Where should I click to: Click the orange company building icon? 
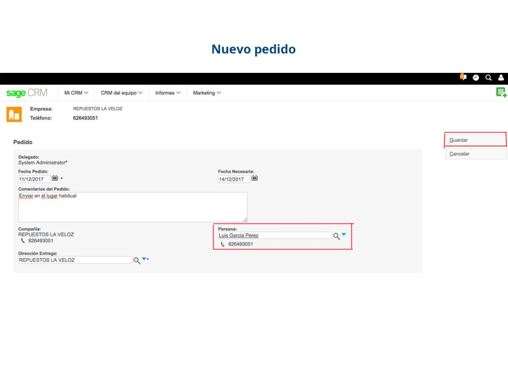pyautogui.click(x=13, y=113)
